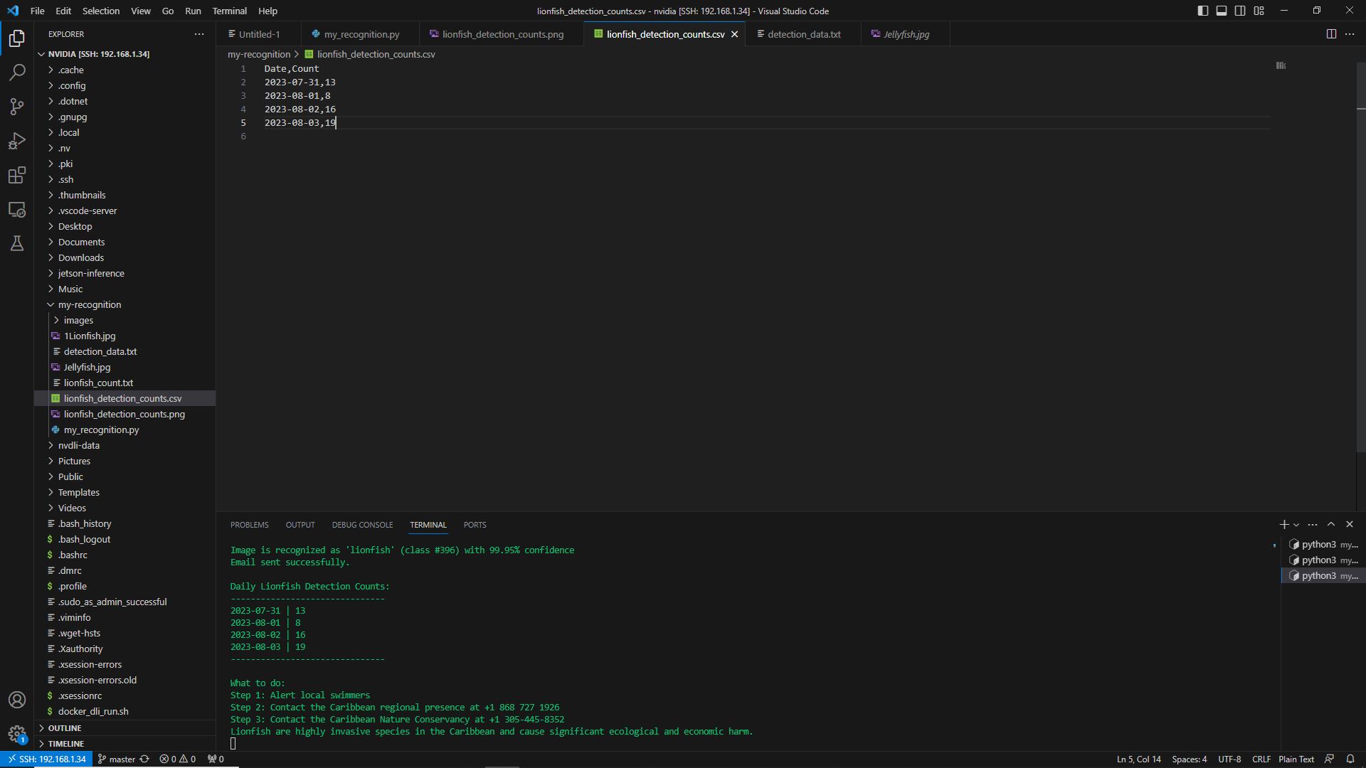This screenshot has width=1366, height=768.
Task: Select the first python3 terminal instance
Action: tap(1323, 545)
